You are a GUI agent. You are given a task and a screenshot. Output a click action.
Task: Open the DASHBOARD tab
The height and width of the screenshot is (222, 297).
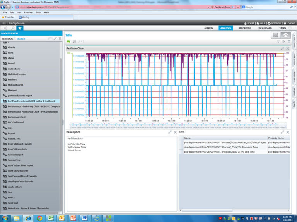pos(265,28)
